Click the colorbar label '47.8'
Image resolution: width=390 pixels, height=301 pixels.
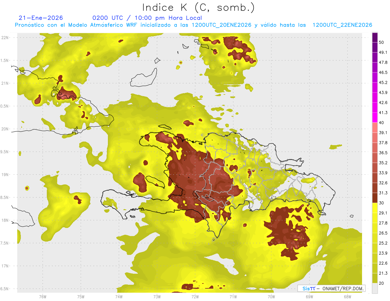point(383,62)
